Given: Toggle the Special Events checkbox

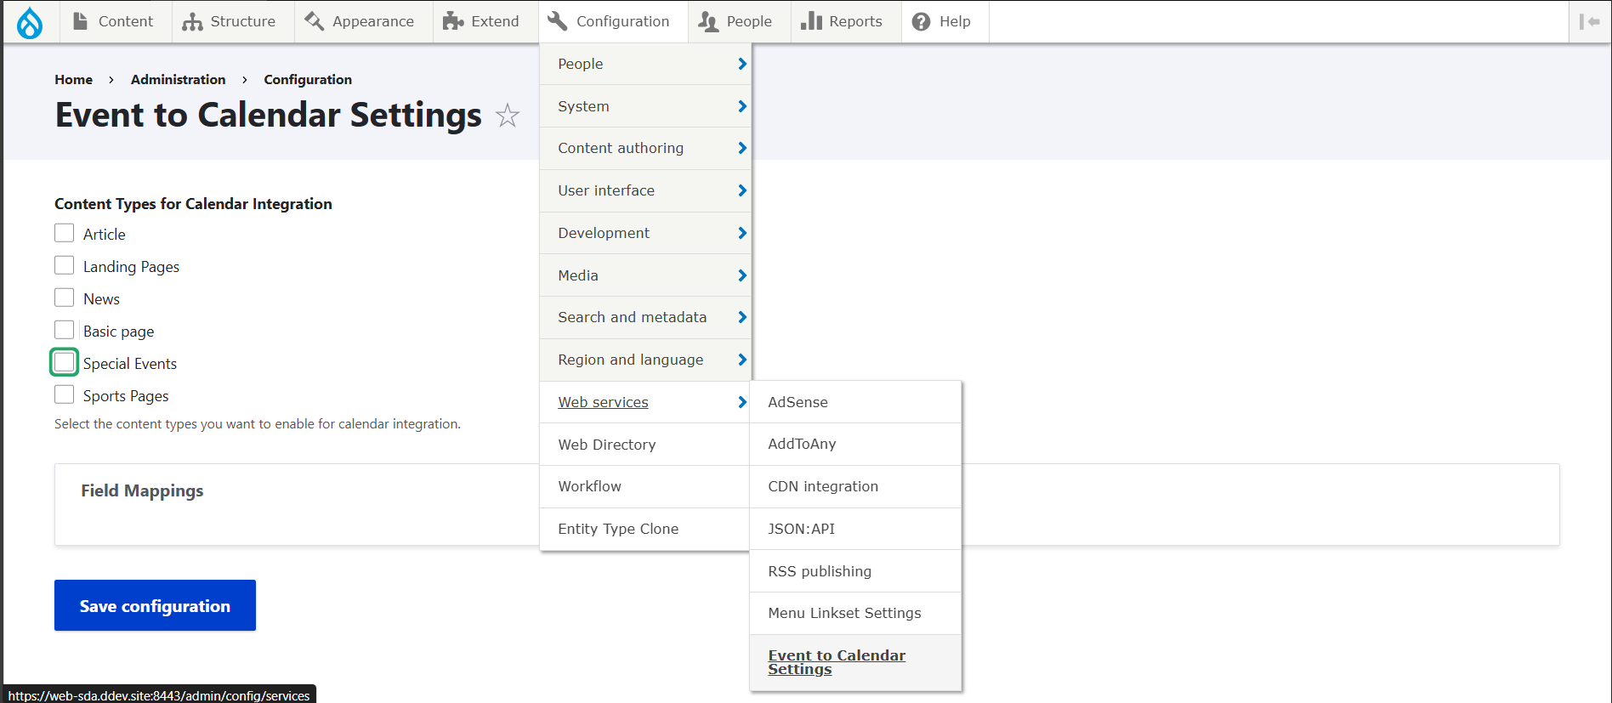Looking at the screenshot, I should 64,362.
